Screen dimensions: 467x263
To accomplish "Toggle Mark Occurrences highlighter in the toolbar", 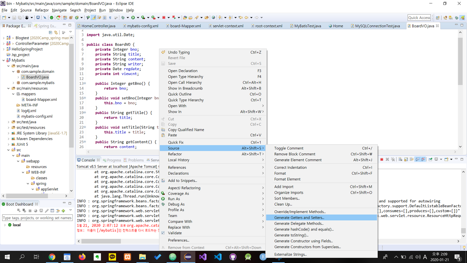I will tap(93, 18).
